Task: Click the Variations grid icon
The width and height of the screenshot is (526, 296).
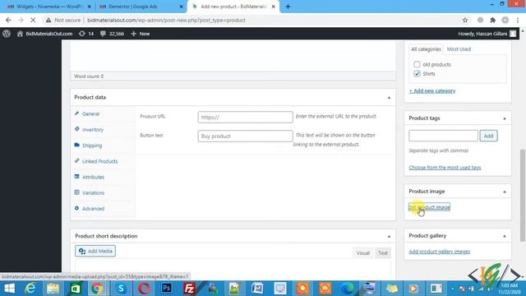Action: pyautogui.click(x=76, y=192)
